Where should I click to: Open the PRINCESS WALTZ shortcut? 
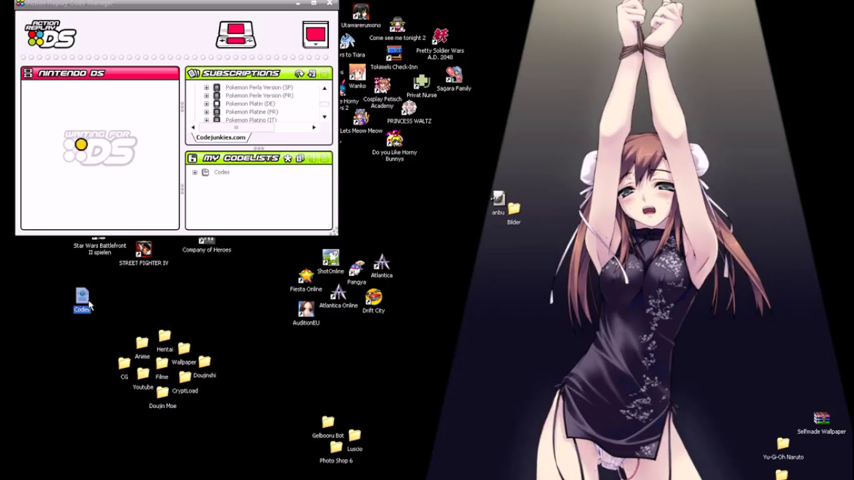pyautogui.click(x=409, y=108)
